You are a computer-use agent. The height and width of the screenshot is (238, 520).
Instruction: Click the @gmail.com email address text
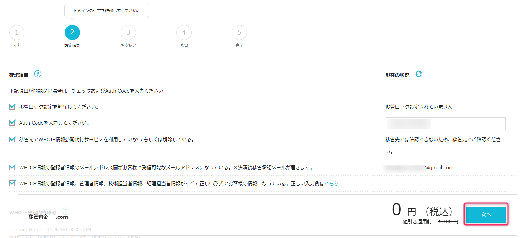419,168
